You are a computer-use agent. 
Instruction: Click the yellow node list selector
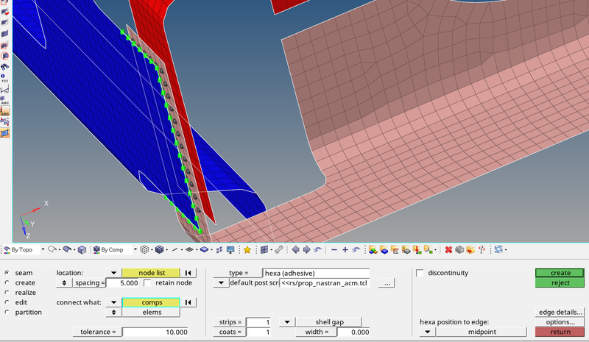151,273
